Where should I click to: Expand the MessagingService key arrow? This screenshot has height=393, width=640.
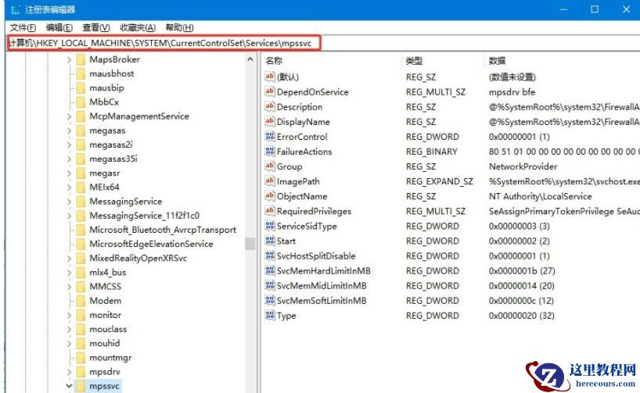point(69,202)
